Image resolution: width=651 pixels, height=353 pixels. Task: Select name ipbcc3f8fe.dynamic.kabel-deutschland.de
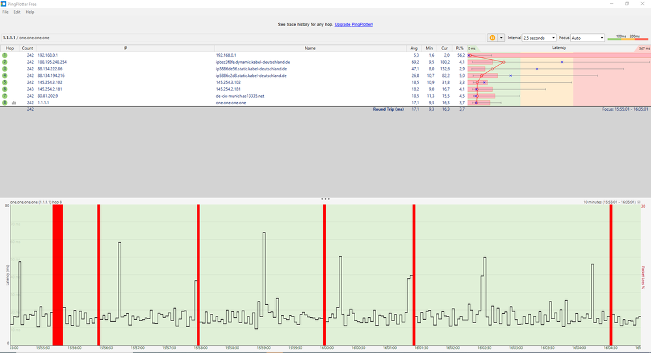[253, 63]
